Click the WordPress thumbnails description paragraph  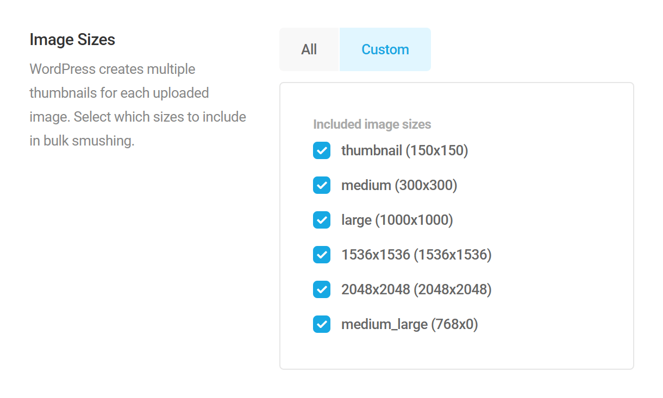[138, 105]
